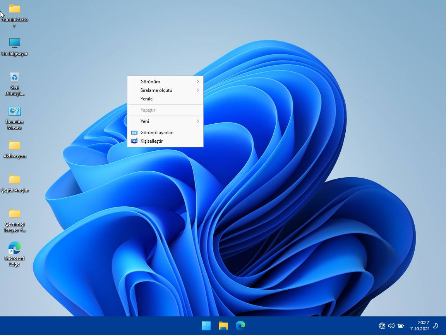The image size is (446, 335).
Task: Launch Edge from the taskbar
Action: pyautogui.click(x=240, y=326)
